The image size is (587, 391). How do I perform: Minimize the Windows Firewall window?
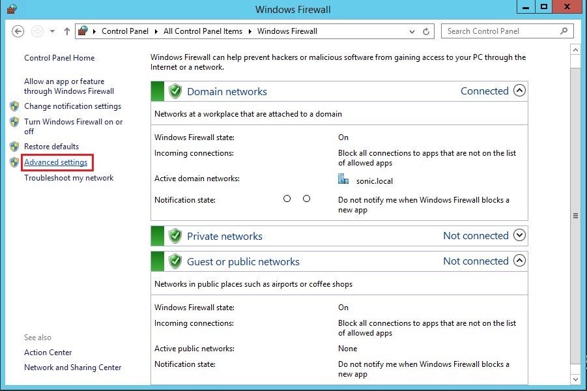tap(526, 7)
